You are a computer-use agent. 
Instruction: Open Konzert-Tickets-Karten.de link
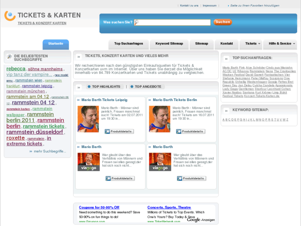tap(262, 96)
